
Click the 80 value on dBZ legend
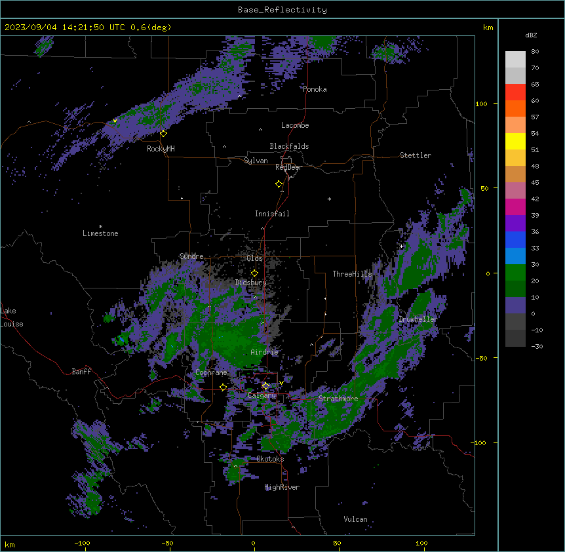coord(535,52)
